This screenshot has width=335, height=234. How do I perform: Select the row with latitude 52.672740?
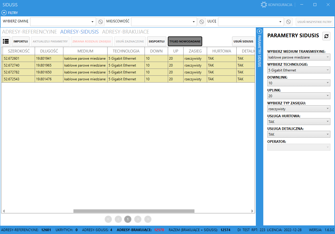86,65
